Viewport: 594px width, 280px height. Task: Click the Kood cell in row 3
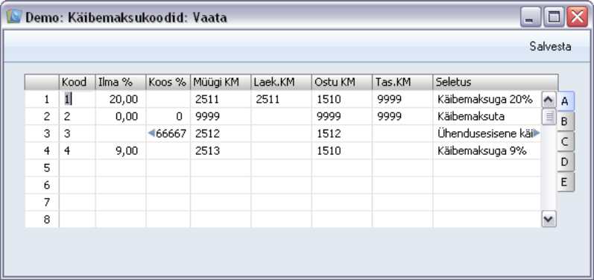78,133
